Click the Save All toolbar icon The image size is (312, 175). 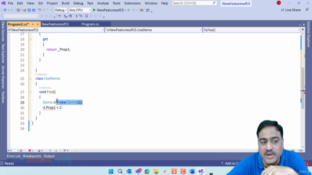tap(34, 10)
